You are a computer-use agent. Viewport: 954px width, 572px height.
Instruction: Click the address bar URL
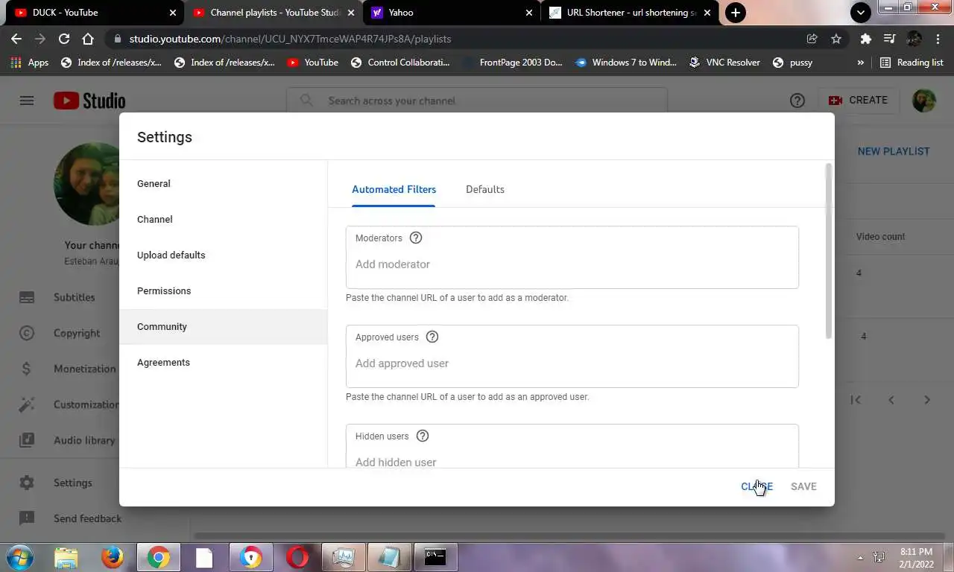click(290, 39)
